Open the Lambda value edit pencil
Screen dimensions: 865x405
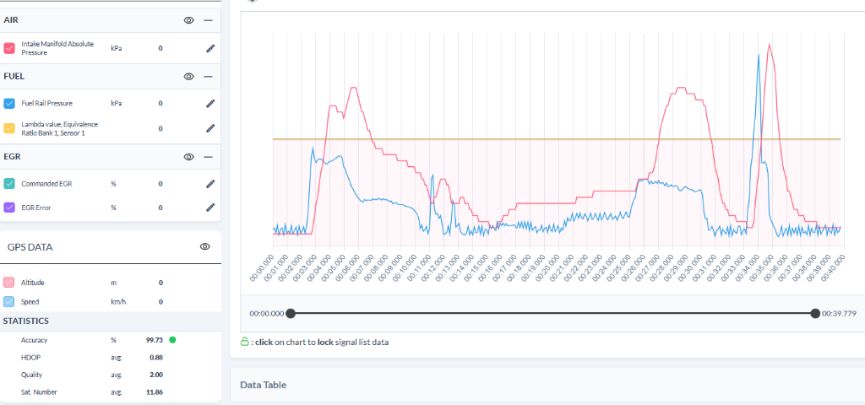(x=209, y=128)
